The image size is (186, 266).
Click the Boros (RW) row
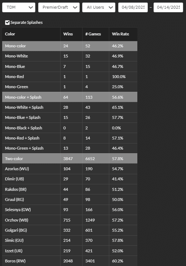click(x=70, y=261)
